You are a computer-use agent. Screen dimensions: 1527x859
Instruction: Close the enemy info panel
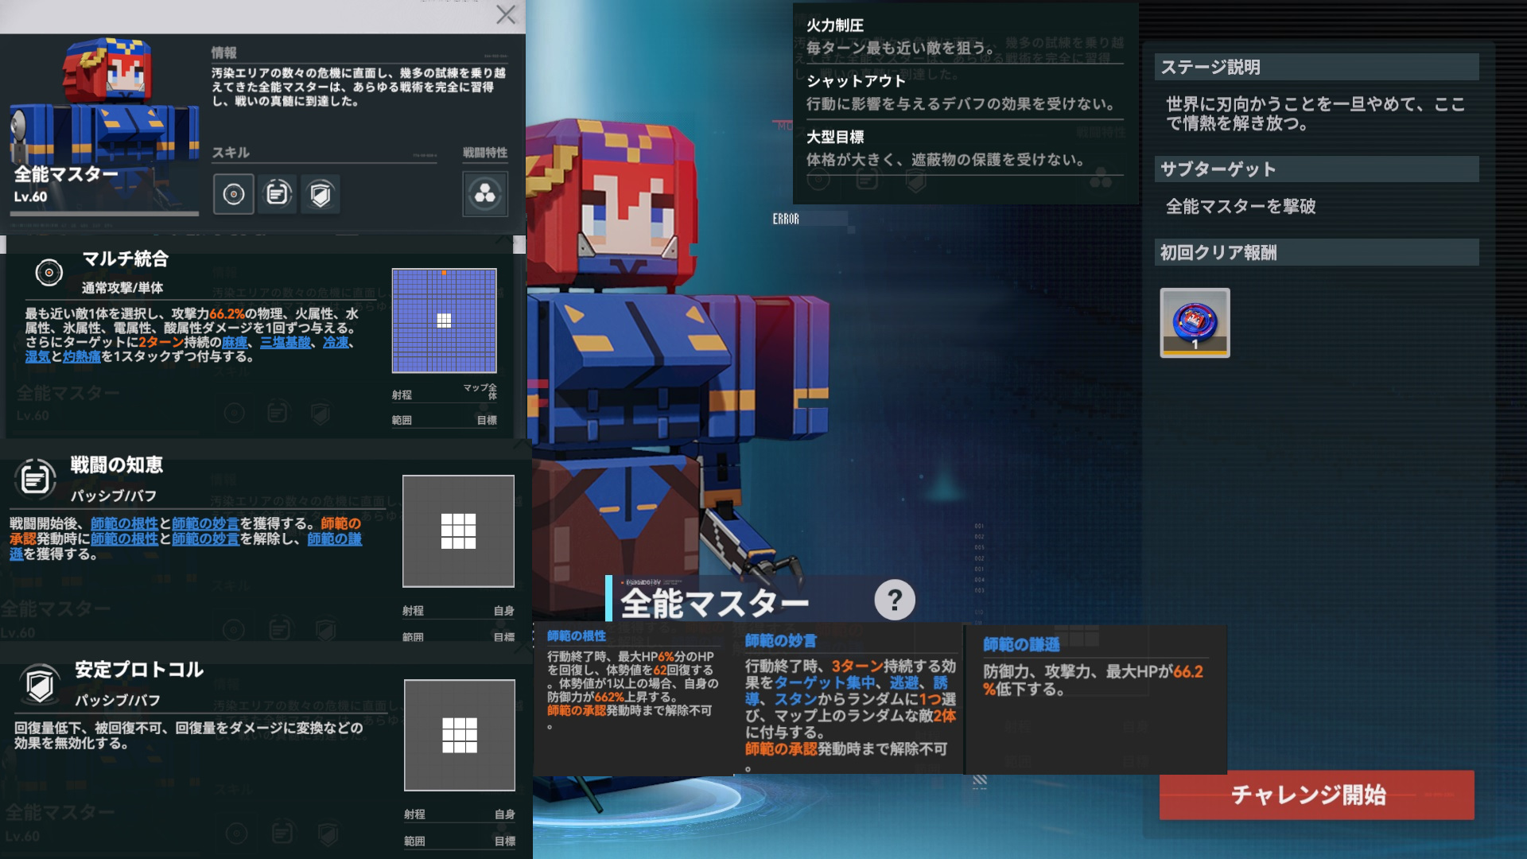coord(506,14)
